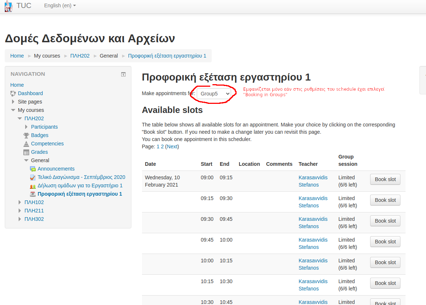
Task: Click the group choice icon for Δήλωση ομάδων
Action: [33, 186]
